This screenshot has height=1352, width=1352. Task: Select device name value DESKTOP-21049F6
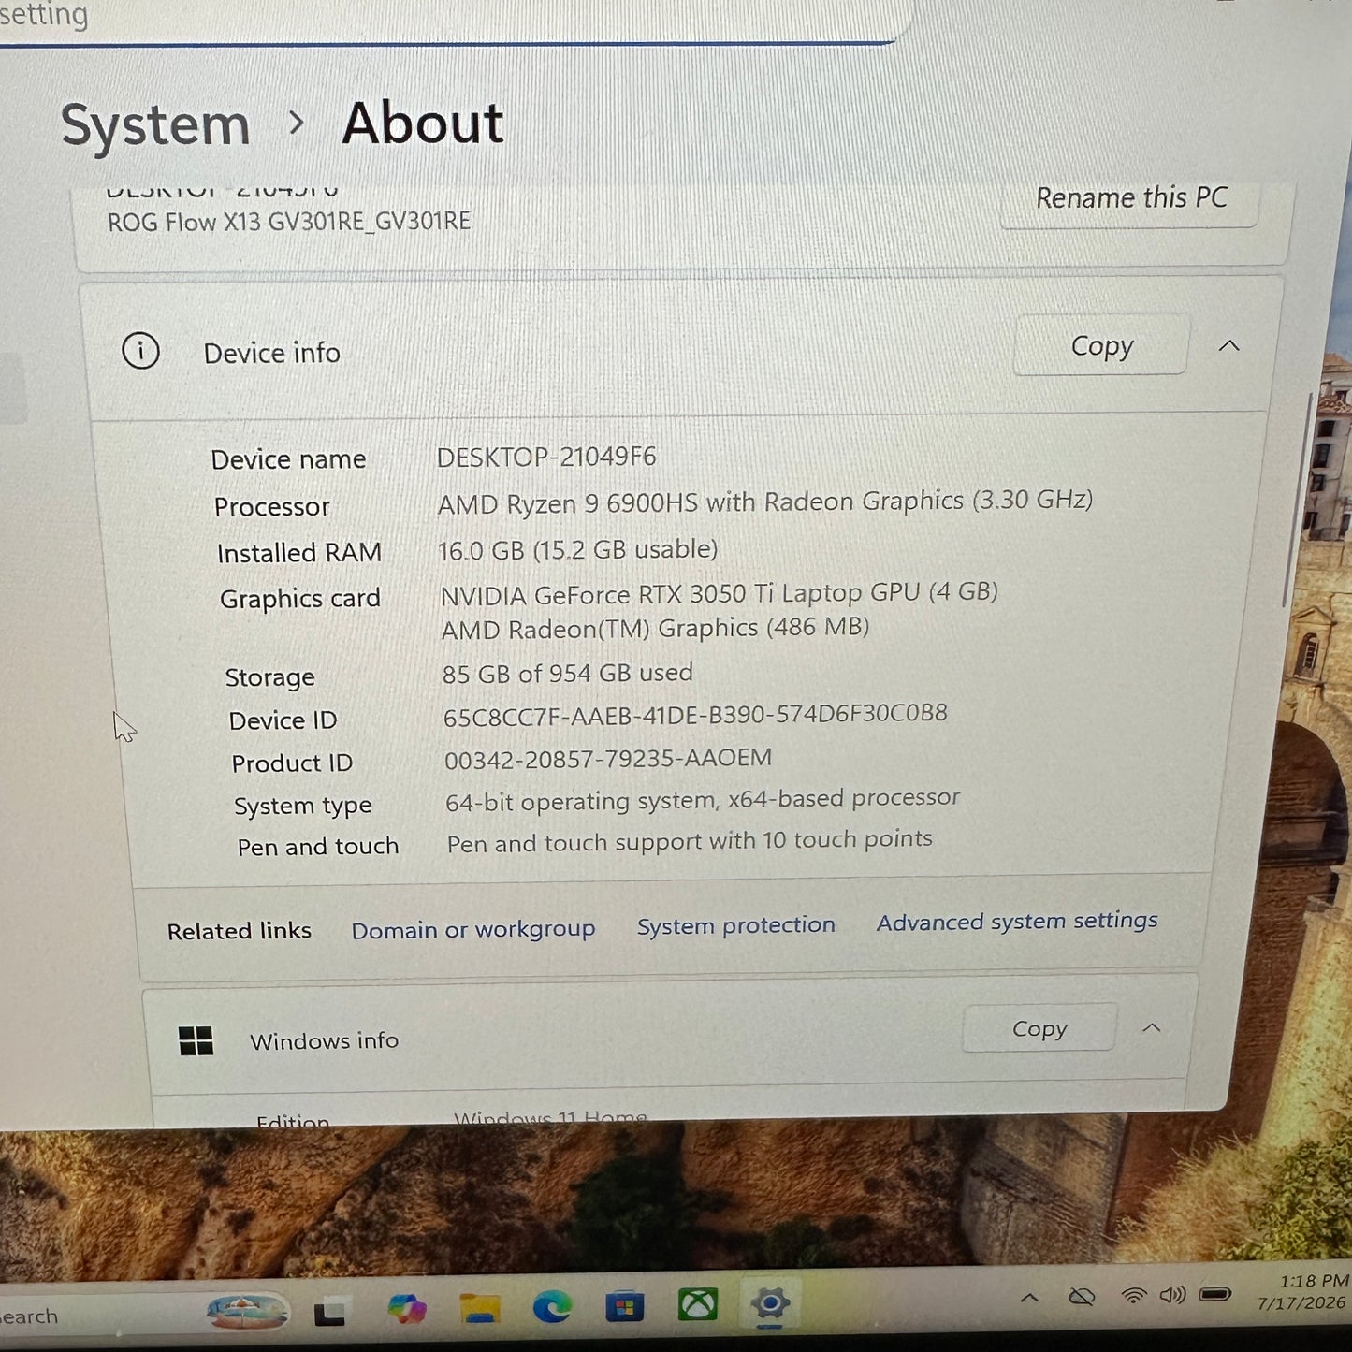click(x=546, y=457)
